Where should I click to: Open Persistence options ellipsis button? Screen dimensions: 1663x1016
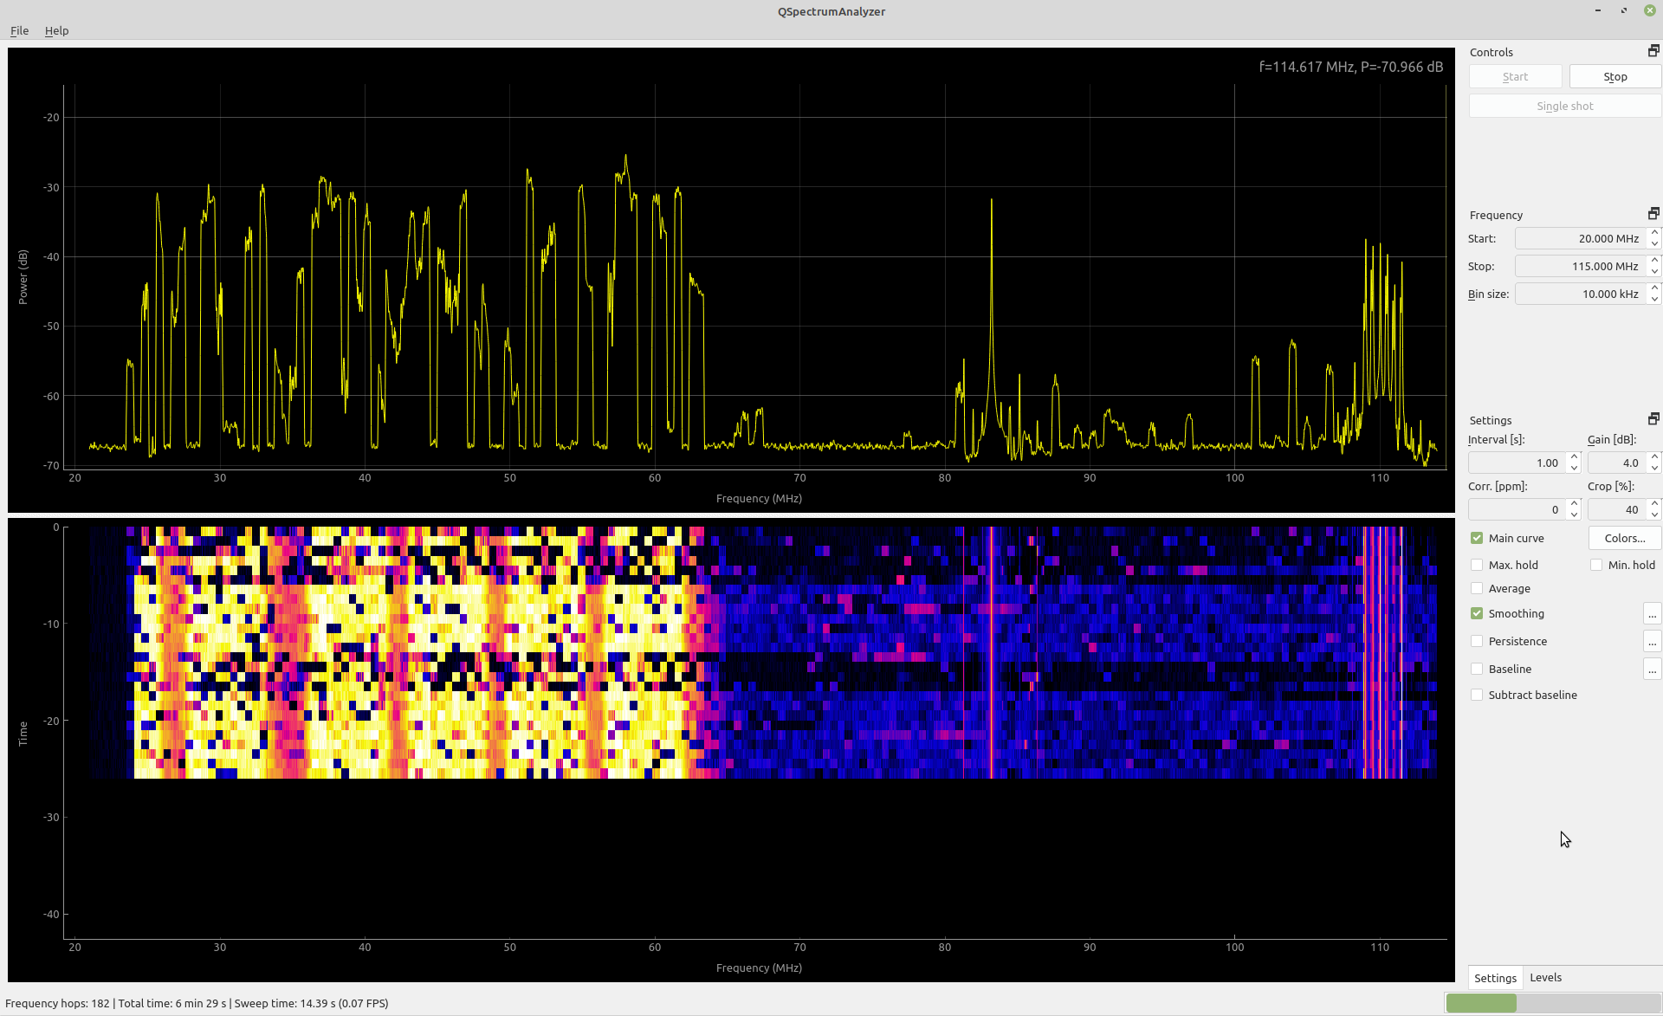click(x=1652, y=642)
